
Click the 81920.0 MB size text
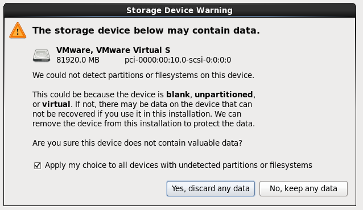[x=78, y=60]
